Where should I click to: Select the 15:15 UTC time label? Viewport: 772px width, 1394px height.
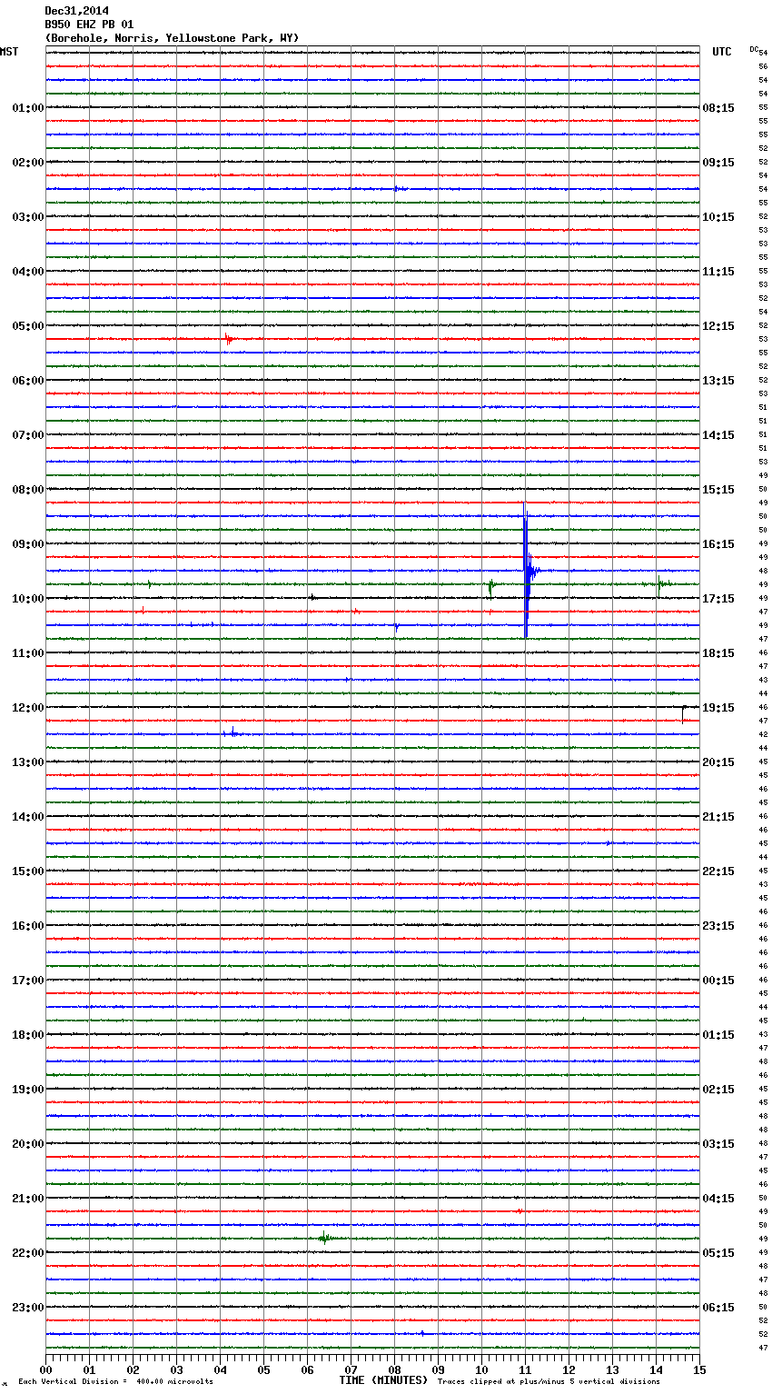tap(718, 490)
